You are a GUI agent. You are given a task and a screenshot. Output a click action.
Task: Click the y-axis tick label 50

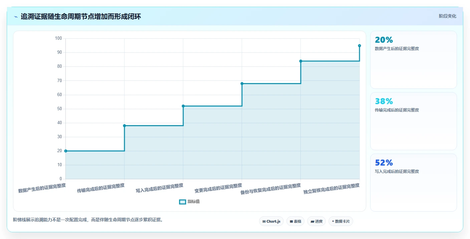pos(60,109)
